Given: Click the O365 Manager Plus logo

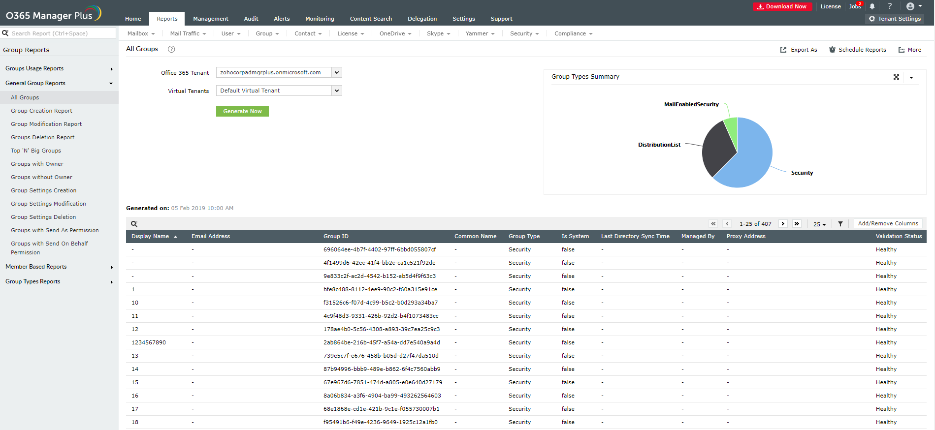Looking at the screenshot, I should pos(53,14).
